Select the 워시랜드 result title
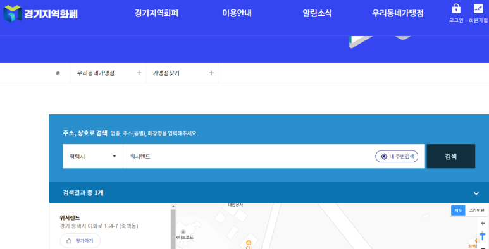Viewport: 489px width, 249px height. point(70,218)
